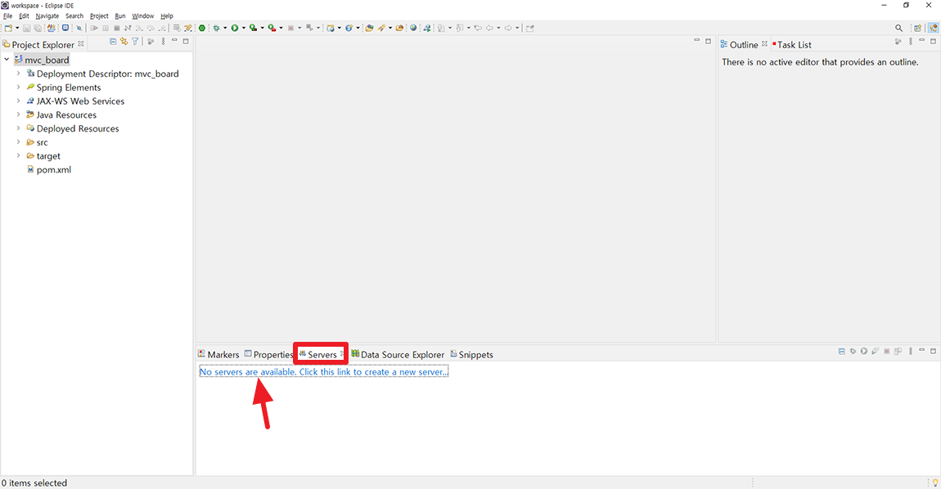Open the Run button dropdown arrow
The width and height of the screenshot is (941, 489).
tap(244, 28)
